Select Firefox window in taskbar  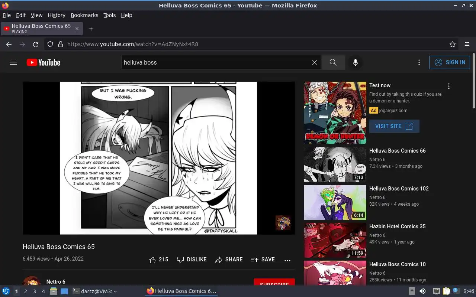pos(181,291)
